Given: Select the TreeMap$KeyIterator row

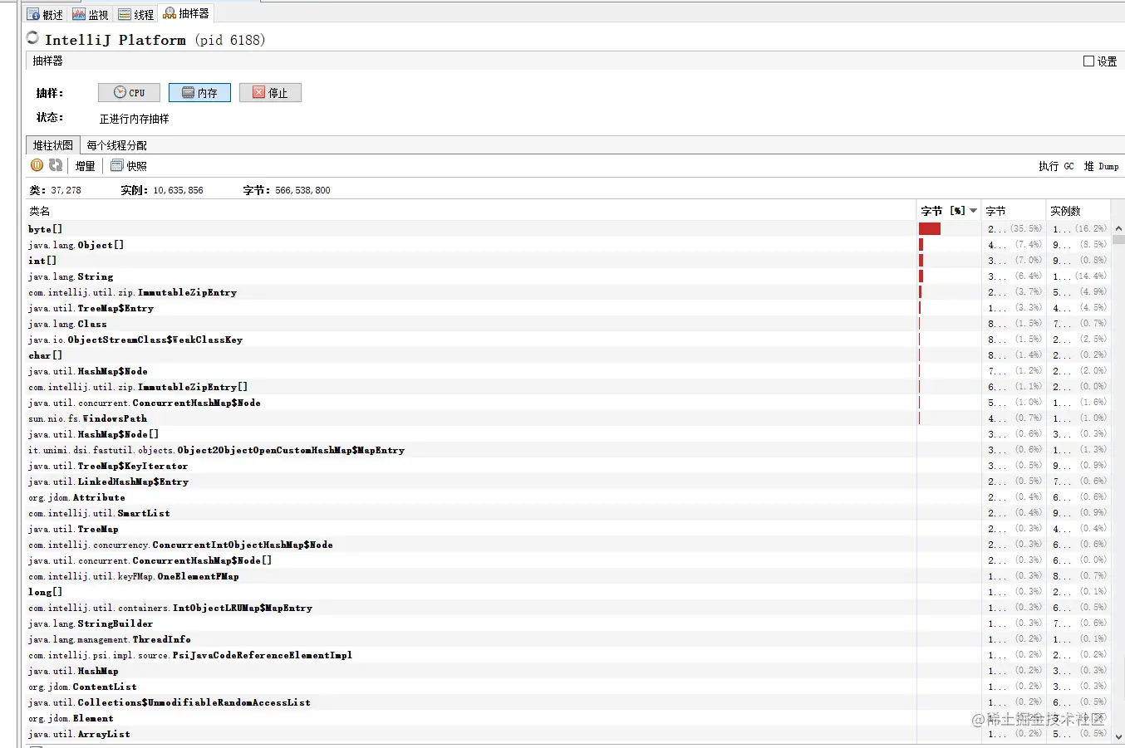Looking at the screenshot, I should [569, 466].
